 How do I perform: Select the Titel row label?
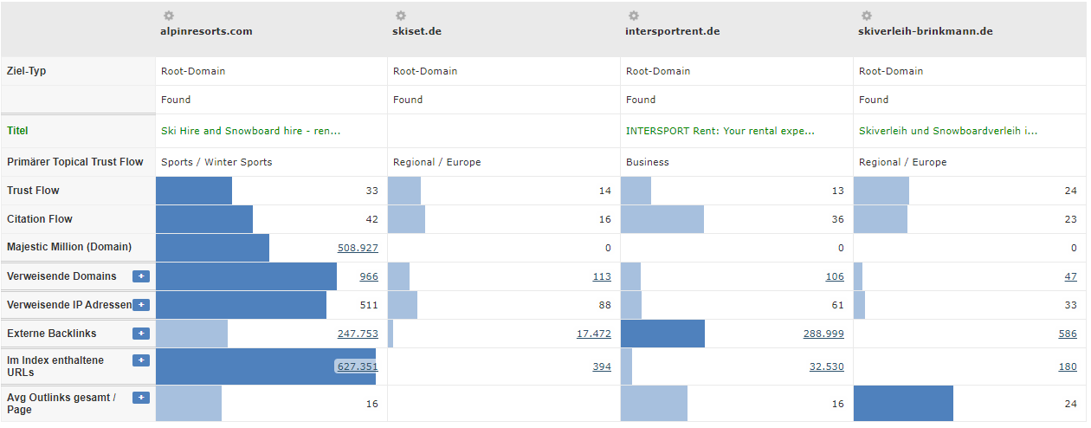[x=18, y=131]
